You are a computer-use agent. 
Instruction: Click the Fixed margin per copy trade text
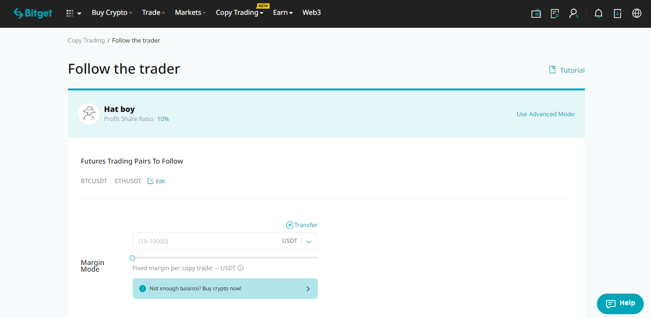click(184, 268)
